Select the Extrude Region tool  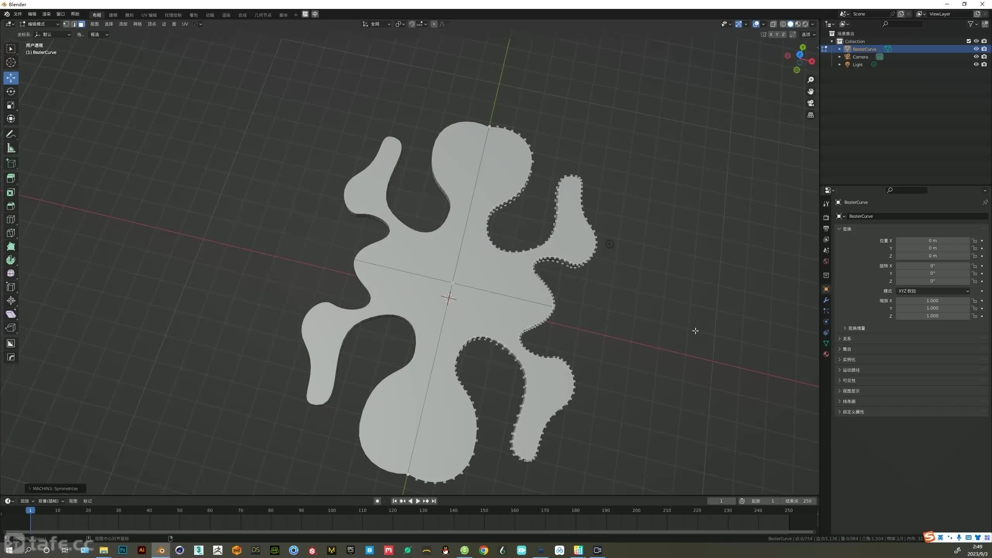[x=11, y=178]
